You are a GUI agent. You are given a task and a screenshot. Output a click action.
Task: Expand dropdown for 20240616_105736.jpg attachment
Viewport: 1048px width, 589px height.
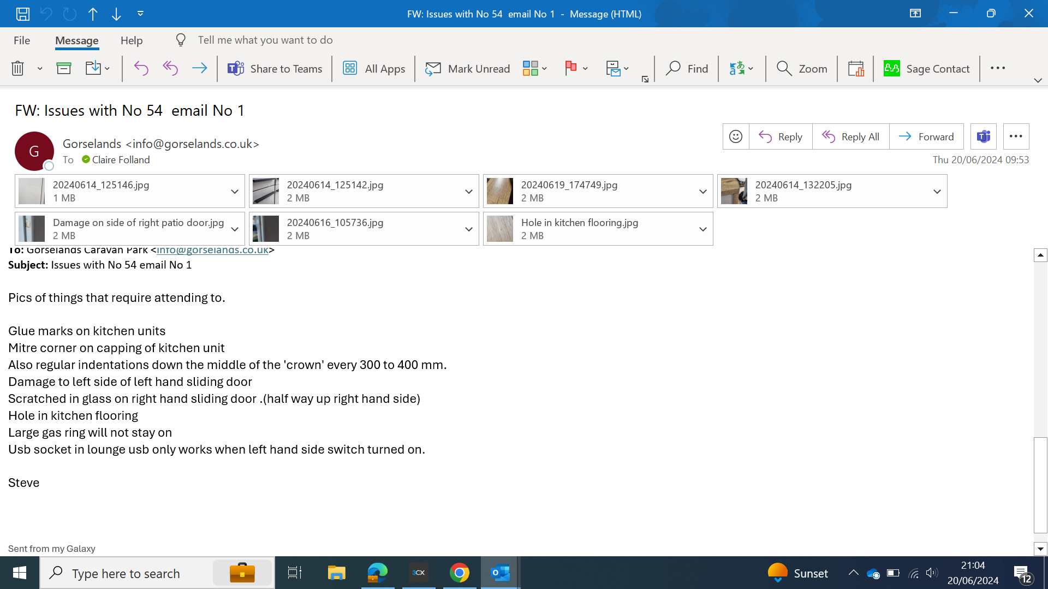(x=469, y=229)
